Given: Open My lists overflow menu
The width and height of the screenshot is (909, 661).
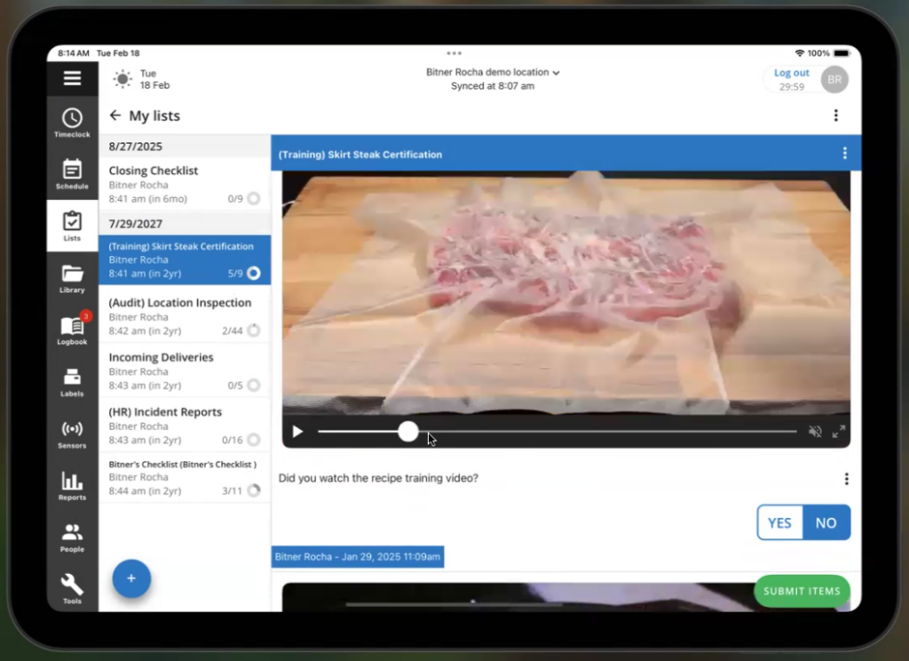Looking at the screenshot, I should [x=835, y=115].
